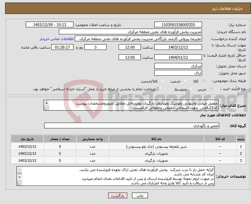Viewport: 251px width, 204px height.
Task: Click the resize grip of description box
Action: [x=45, y=109]
